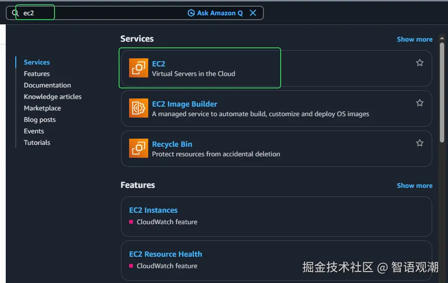Expand Features with Show more
Viewport: 448px width, 283px height.
(x=415, y=185)
